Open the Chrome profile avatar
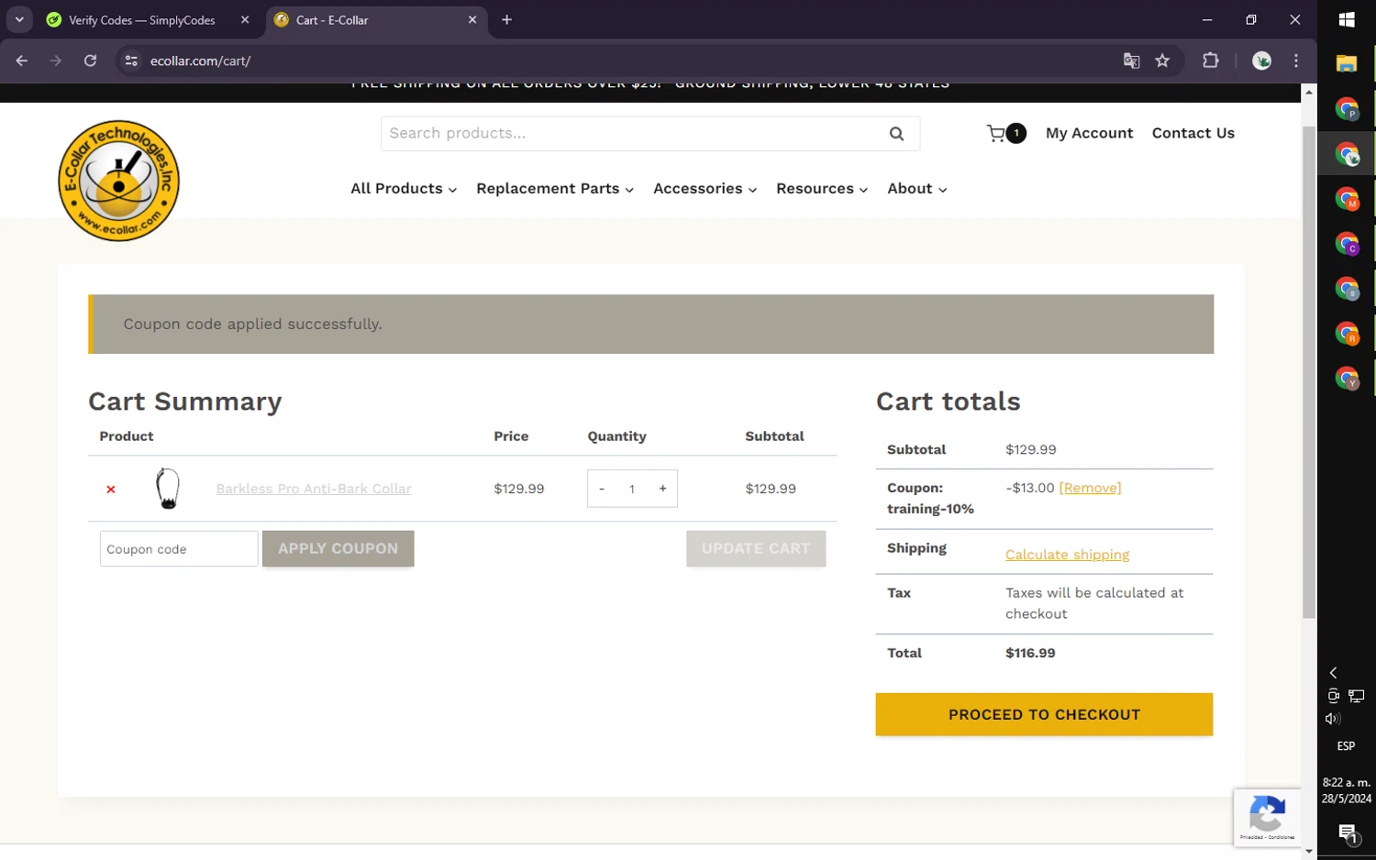The height and width of the screenshot is (860, 1376). (1262, 61)
